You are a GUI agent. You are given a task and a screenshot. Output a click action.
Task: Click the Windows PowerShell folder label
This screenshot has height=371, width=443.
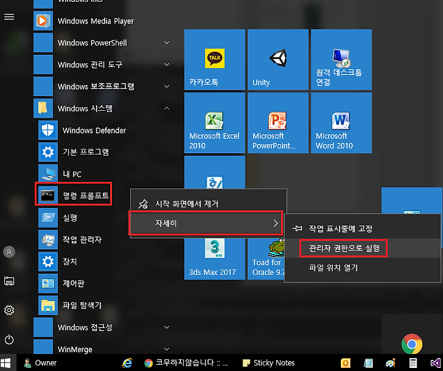(x=92, y=43)
